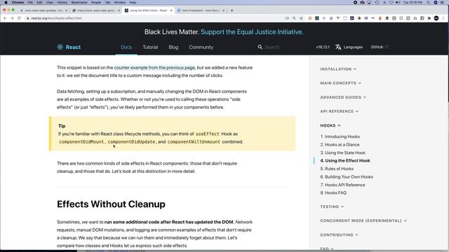Open Notification Center from the menu bar
Image resolution: width=449 pixels, height=252 pixels.
443,2
